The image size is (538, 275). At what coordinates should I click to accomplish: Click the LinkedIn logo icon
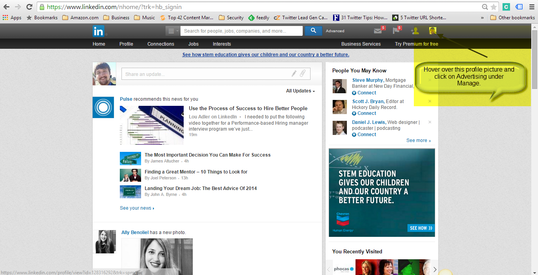click(98, 31)
